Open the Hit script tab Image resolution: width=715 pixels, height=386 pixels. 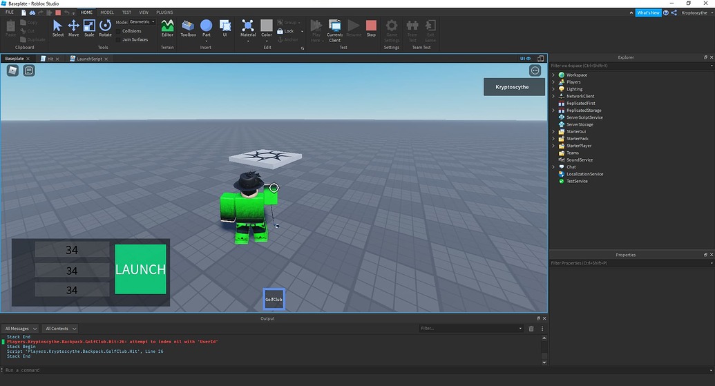click(x=50, y=59)
